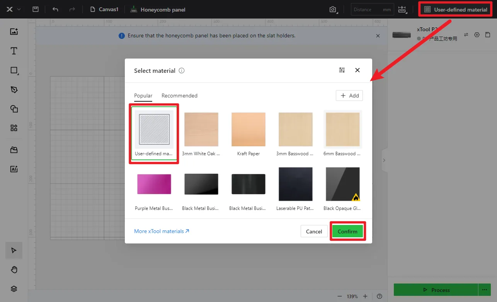Screen dimensions: 497x302
Task: Click the distance measure icon beside Distance field
Action: (402, 9)
